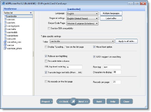Select carsmore_photo in Tables list
The width and height of the screenshot is (151, 112).
point(14,48)
